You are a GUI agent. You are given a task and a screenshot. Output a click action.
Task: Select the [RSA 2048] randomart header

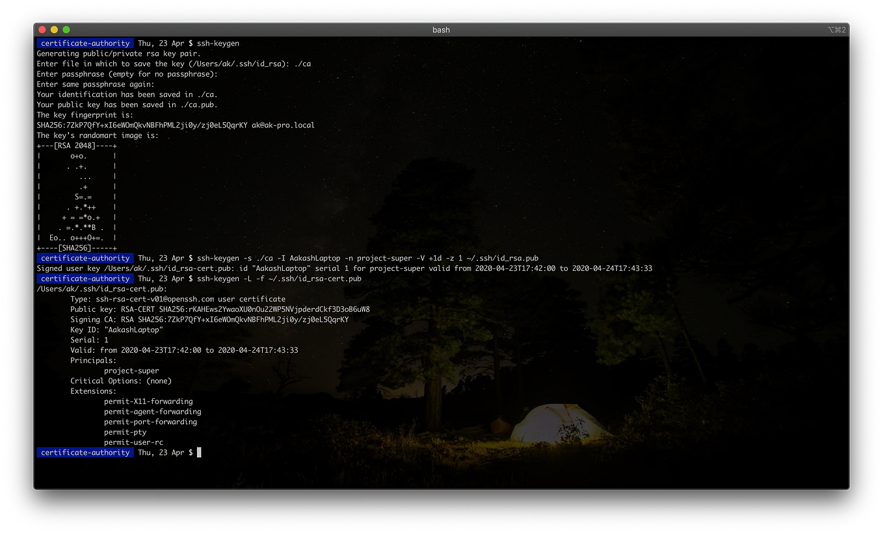[76, 146]
